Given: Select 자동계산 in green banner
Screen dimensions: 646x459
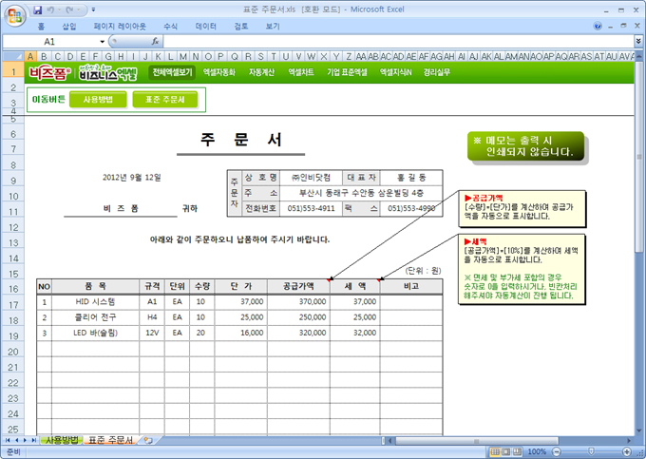Looking at the screenshot, I should pyautogui.click(x=261, y=72).
